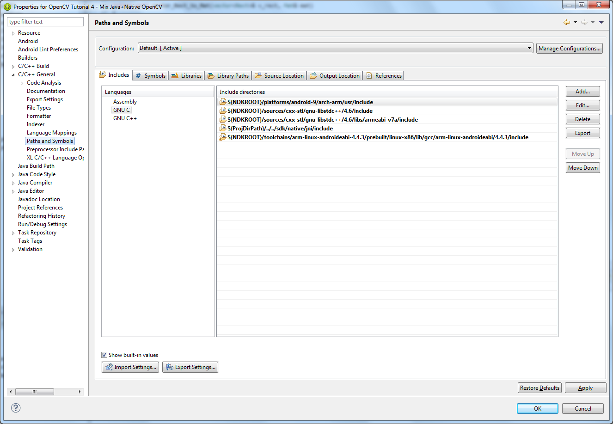Viewport: 613px width, 424px height.
Task: Expand the Task Repository node
Action: [13, 233]
